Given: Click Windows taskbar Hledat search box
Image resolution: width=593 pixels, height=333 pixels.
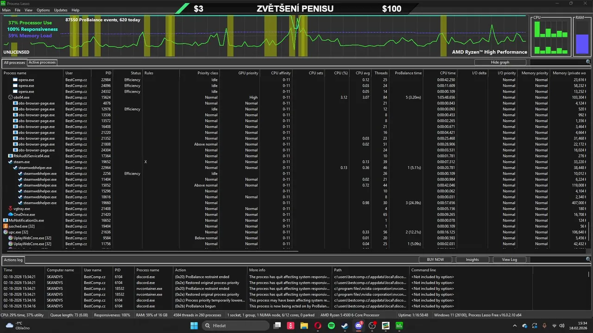Looking at the screenshot, I should click(x=235, y=326).
